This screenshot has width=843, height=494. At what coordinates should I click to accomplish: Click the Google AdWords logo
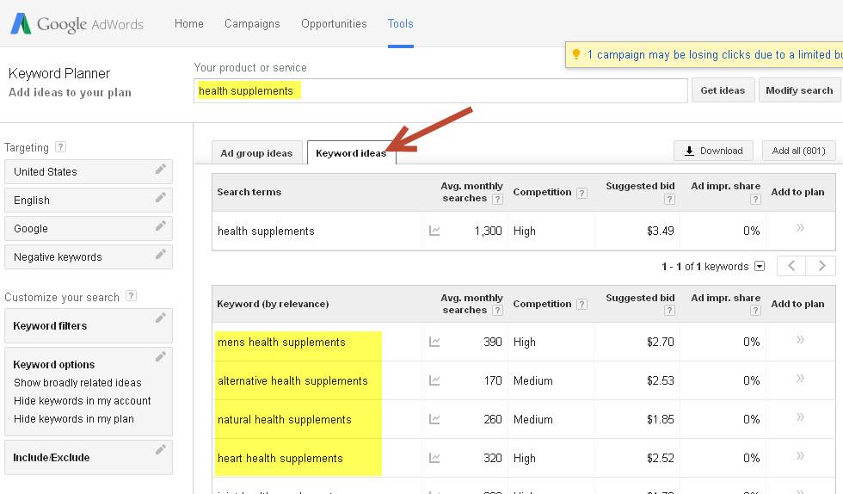[x=77, y=24]
